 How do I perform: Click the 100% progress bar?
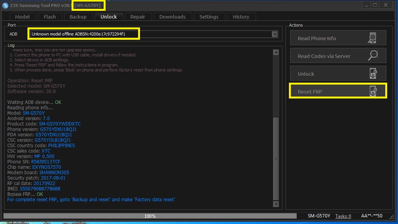(150, 216)
